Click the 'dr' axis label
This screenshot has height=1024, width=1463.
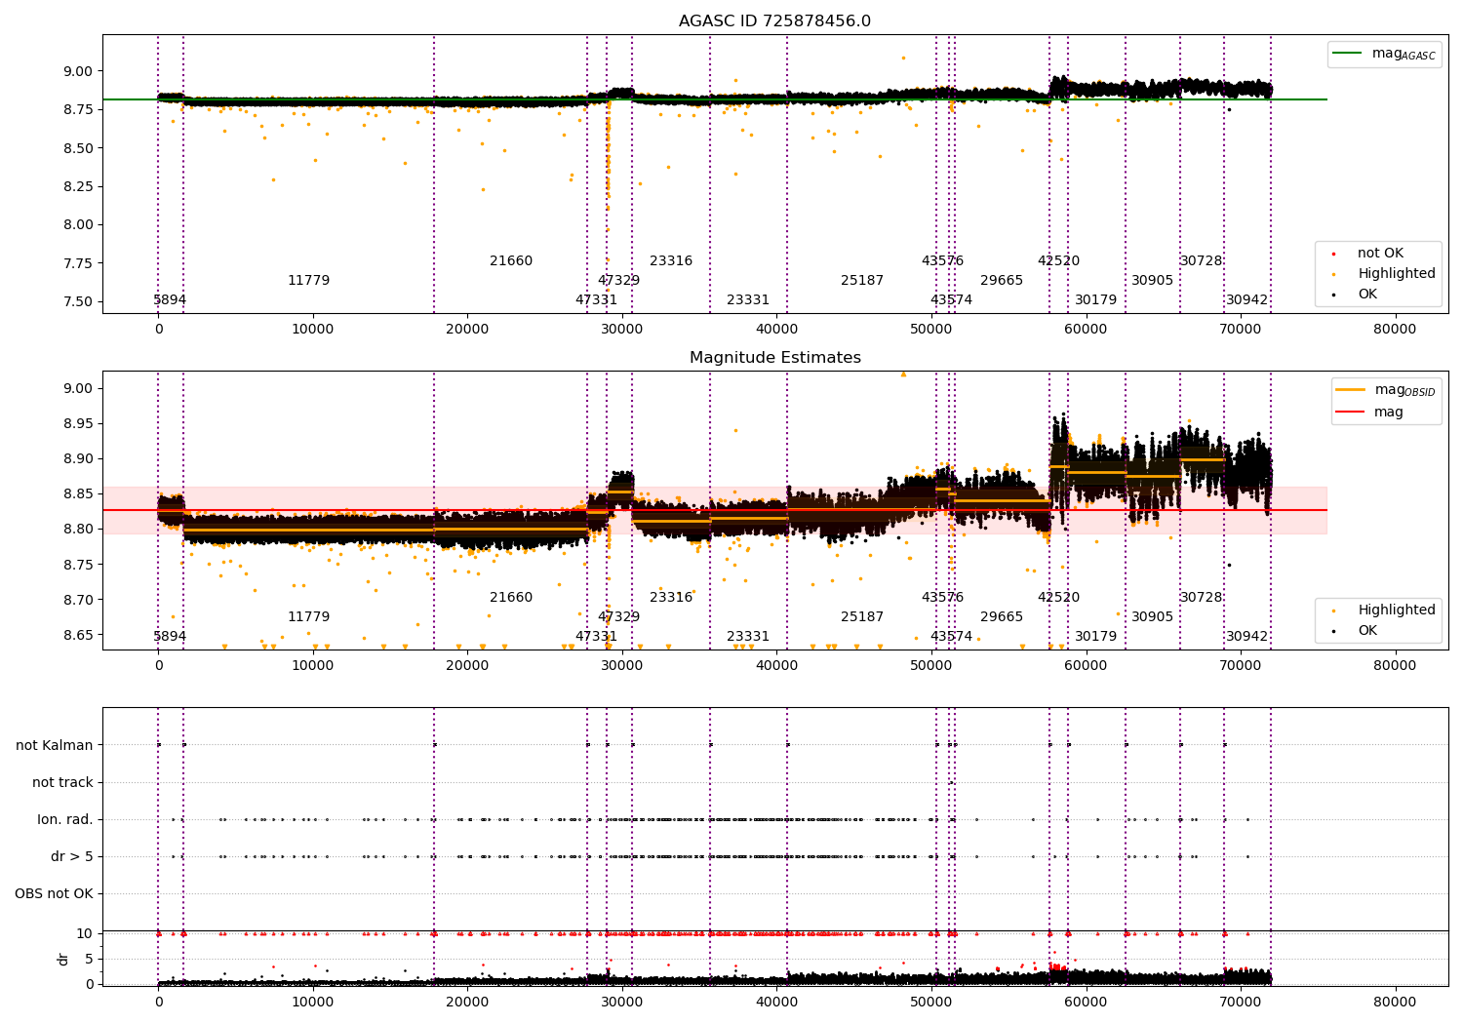63,959
